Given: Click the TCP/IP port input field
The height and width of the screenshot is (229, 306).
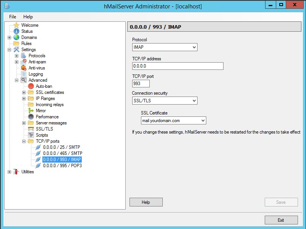Looking at the screenshot, I should [141, 84].
